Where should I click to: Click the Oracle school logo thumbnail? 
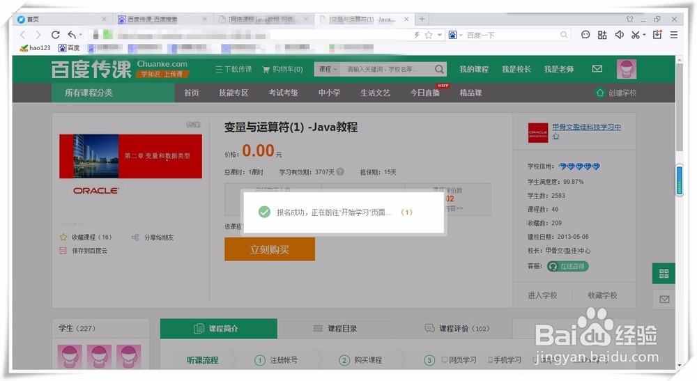pyautogui.click(x=538, y=132)
